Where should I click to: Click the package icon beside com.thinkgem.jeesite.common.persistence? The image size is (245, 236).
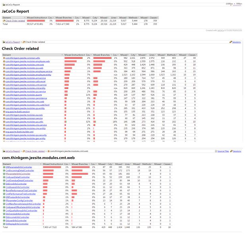point(4,98)
